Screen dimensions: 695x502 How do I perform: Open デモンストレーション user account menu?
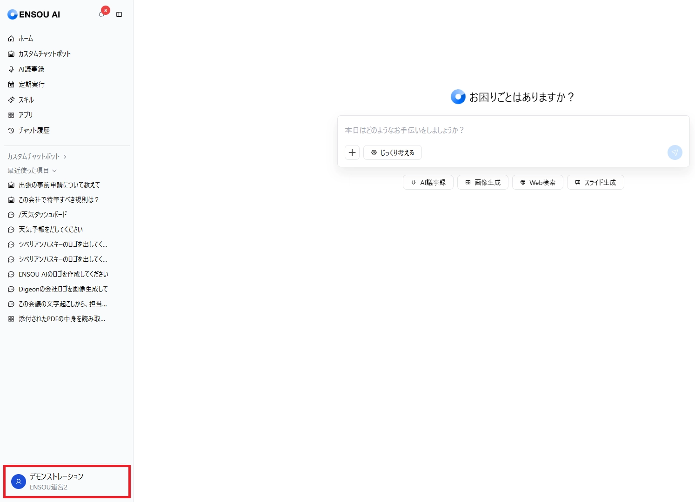click(67, 482)
